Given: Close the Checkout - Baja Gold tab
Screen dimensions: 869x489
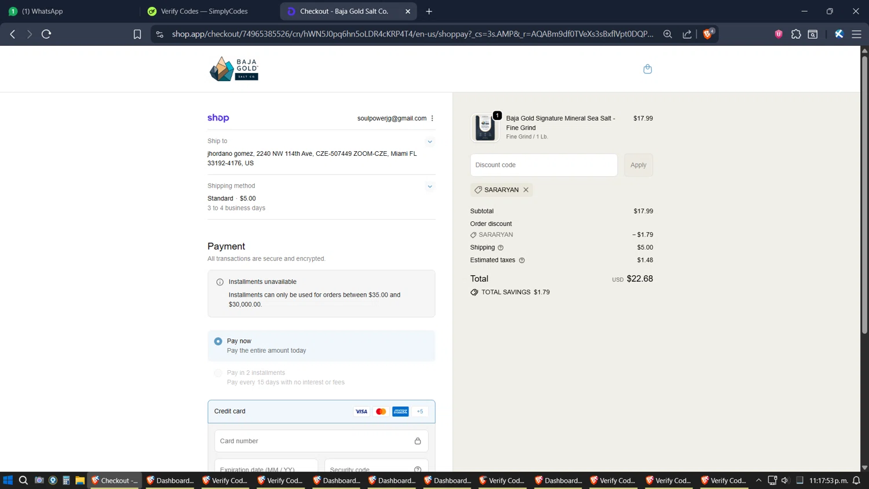Looking at the screenshot, I should click(408, 11).
